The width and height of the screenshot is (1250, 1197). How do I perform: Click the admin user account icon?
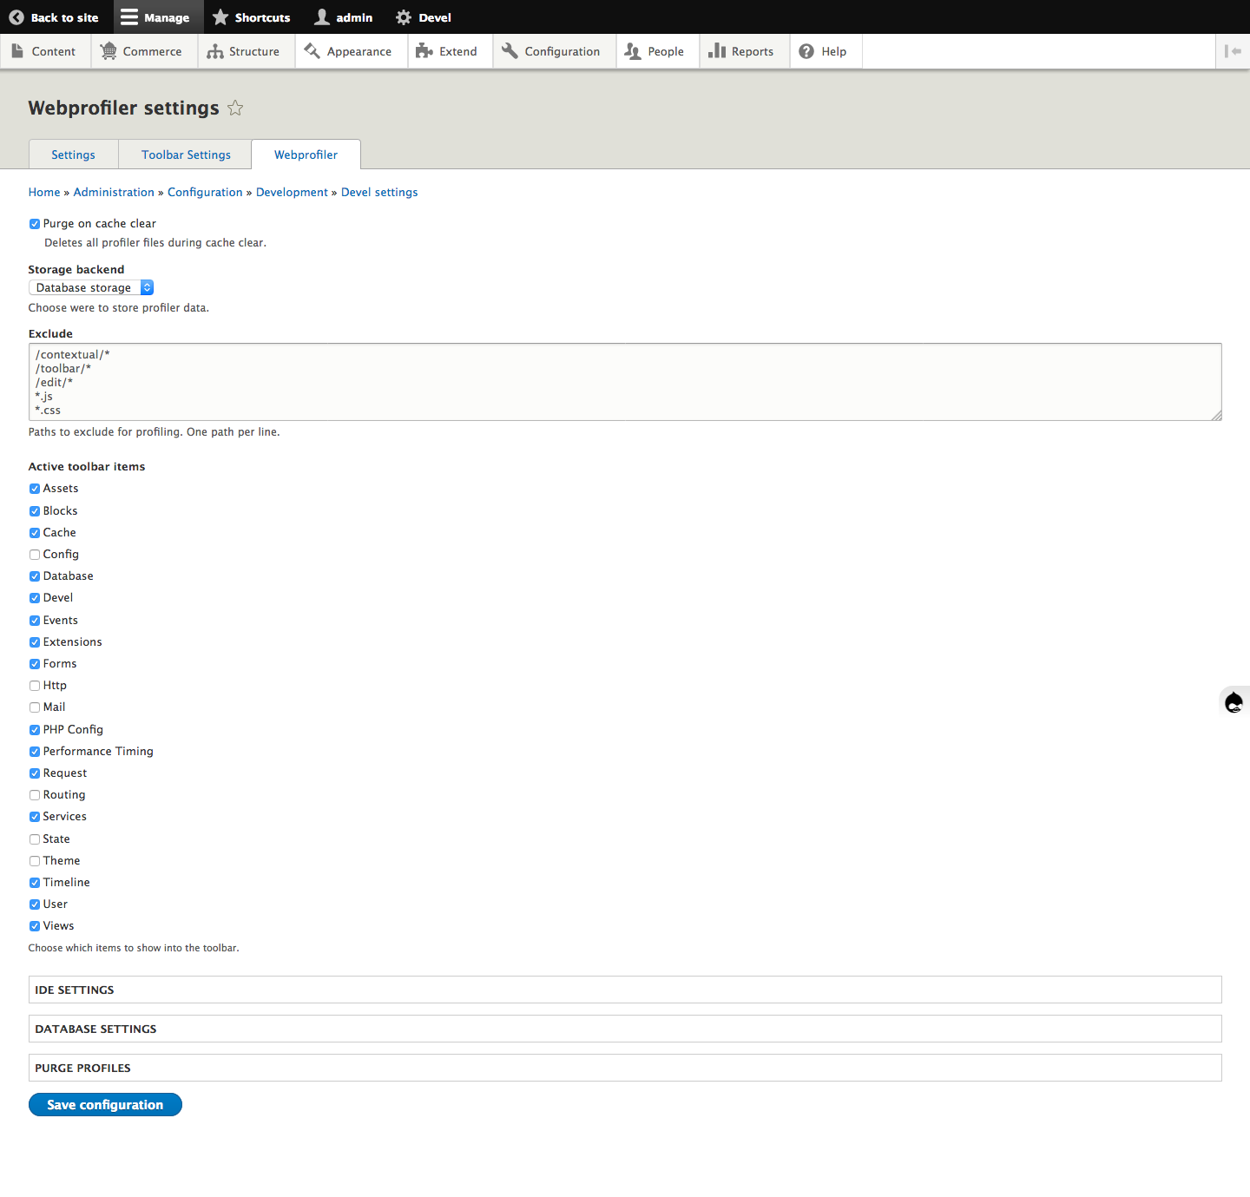tap(320, 16)
